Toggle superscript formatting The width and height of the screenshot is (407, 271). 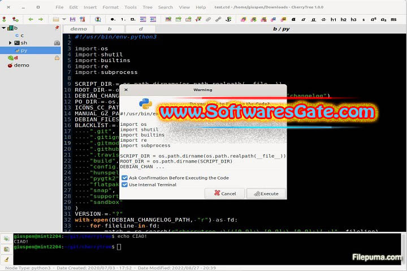tap(374, 19)
